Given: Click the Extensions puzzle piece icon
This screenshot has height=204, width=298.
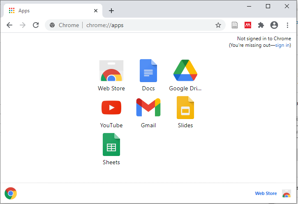Looking at the screenshot, I should pyautogui.click(x=261, y=25).
